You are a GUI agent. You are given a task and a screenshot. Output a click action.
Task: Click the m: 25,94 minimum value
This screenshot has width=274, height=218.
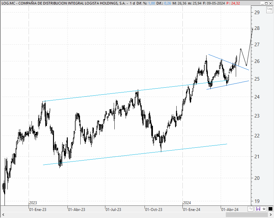point(195,3)
